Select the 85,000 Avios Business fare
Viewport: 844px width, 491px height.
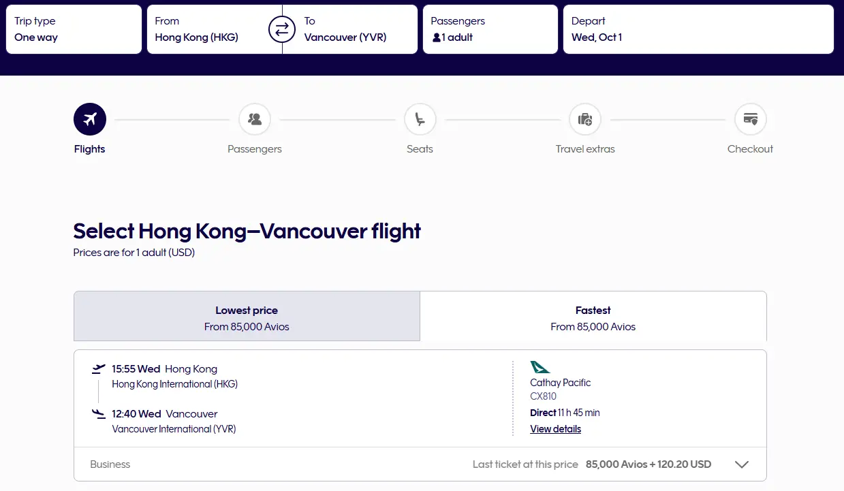[648, 464]
